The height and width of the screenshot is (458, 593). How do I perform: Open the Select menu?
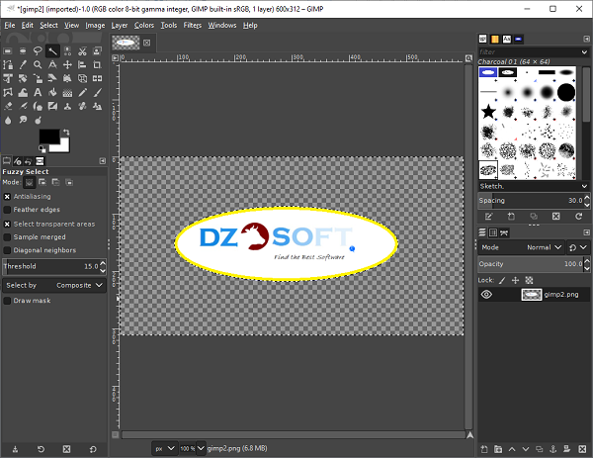[48, 26]
